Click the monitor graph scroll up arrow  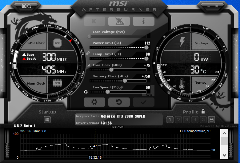(224, 133)
